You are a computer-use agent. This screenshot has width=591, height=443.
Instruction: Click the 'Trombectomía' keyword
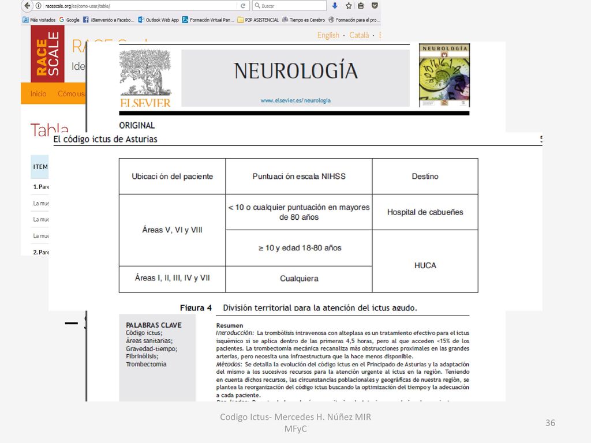click(146, 364)
